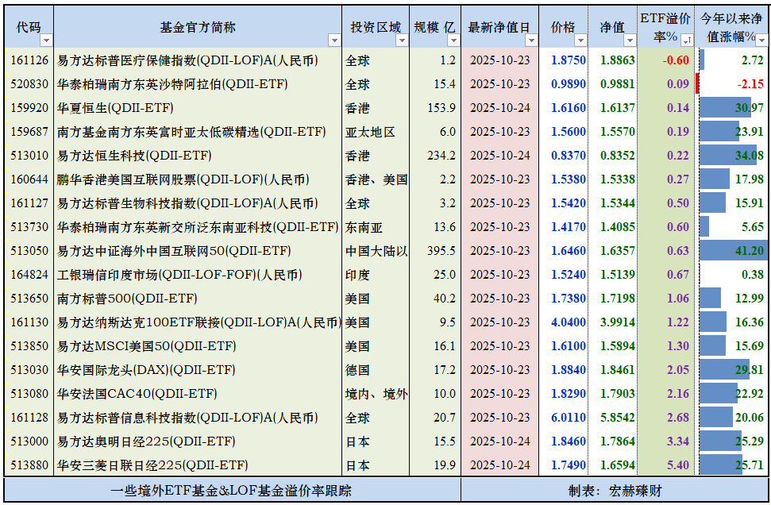Select fund code cell 159920
The width and height of the screenshot is (771, 505).
click(x=29, y=108)
